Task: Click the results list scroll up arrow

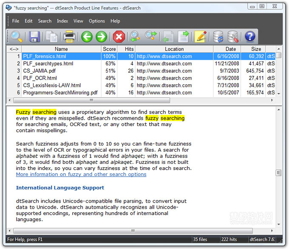Action: [x=279, y=49]
